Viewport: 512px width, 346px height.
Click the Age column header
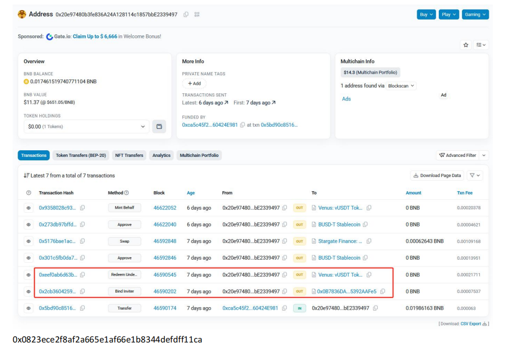191,193
